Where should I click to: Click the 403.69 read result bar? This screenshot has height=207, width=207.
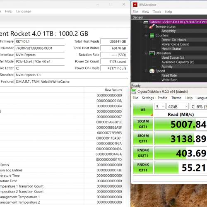pos(181,153)
